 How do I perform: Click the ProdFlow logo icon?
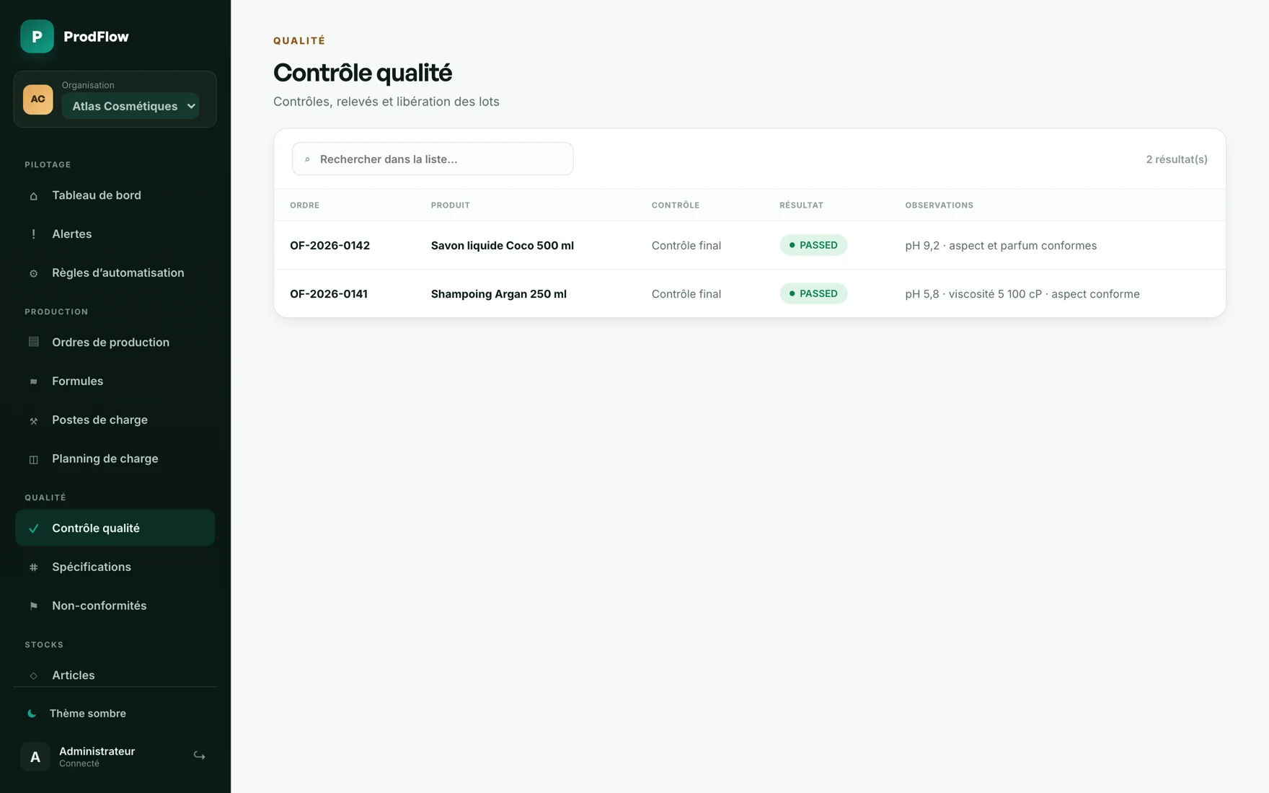[37, 36]
